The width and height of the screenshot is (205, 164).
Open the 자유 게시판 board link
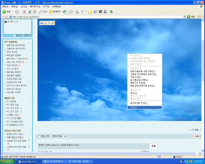tap(12, 65)
